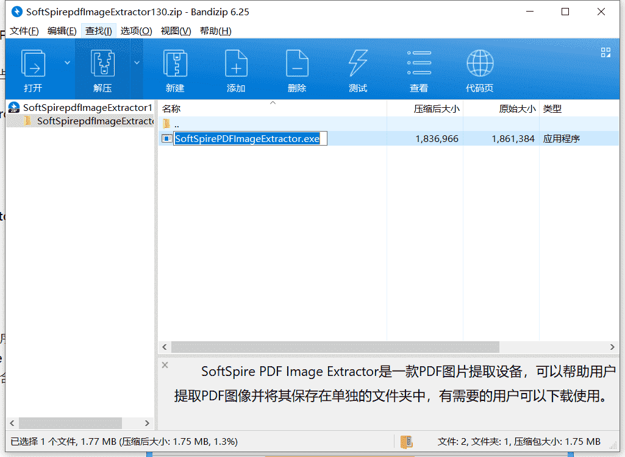This screenshot has width=625, height=457.
Task: Click the Delete (删除) file icon
Action: coord(297,63)
